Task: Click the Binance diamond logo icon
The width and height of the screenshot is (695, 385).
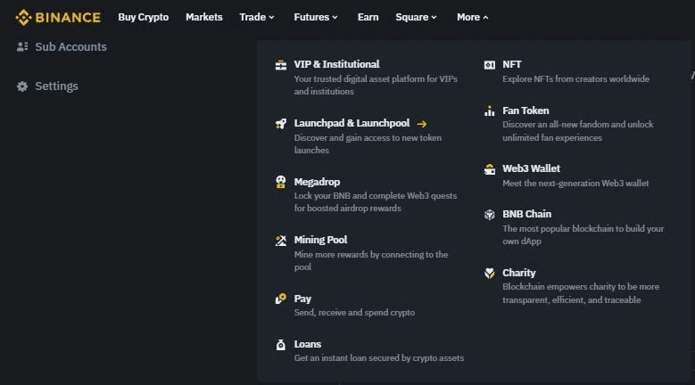Action: point(23,17)
